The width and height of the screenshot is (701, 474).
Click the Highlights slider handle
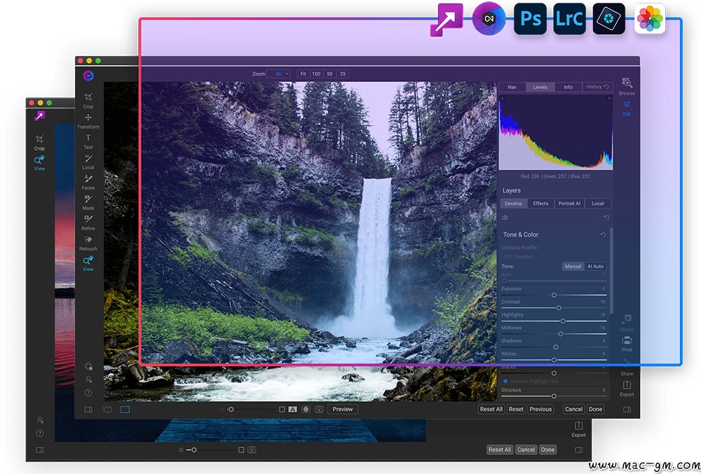coord(563,321)
